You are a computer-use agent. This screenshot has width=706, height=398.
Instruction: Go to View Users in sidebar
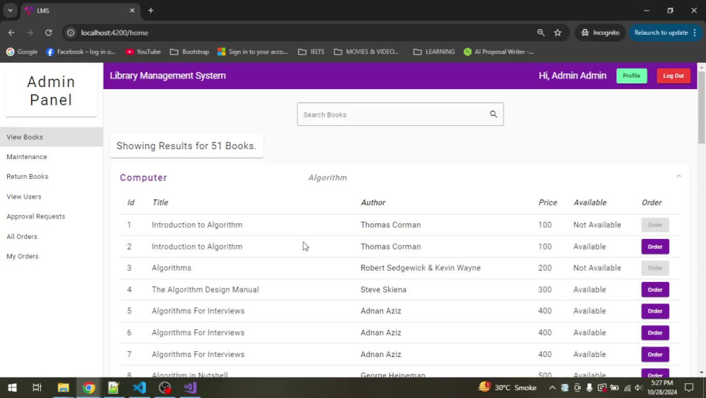pyautogui.click(x=52, y=197)
